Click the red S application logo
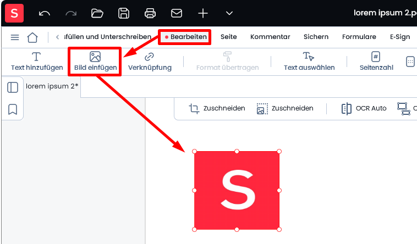This screenshot has width=417, height=244. click(14, 13)
